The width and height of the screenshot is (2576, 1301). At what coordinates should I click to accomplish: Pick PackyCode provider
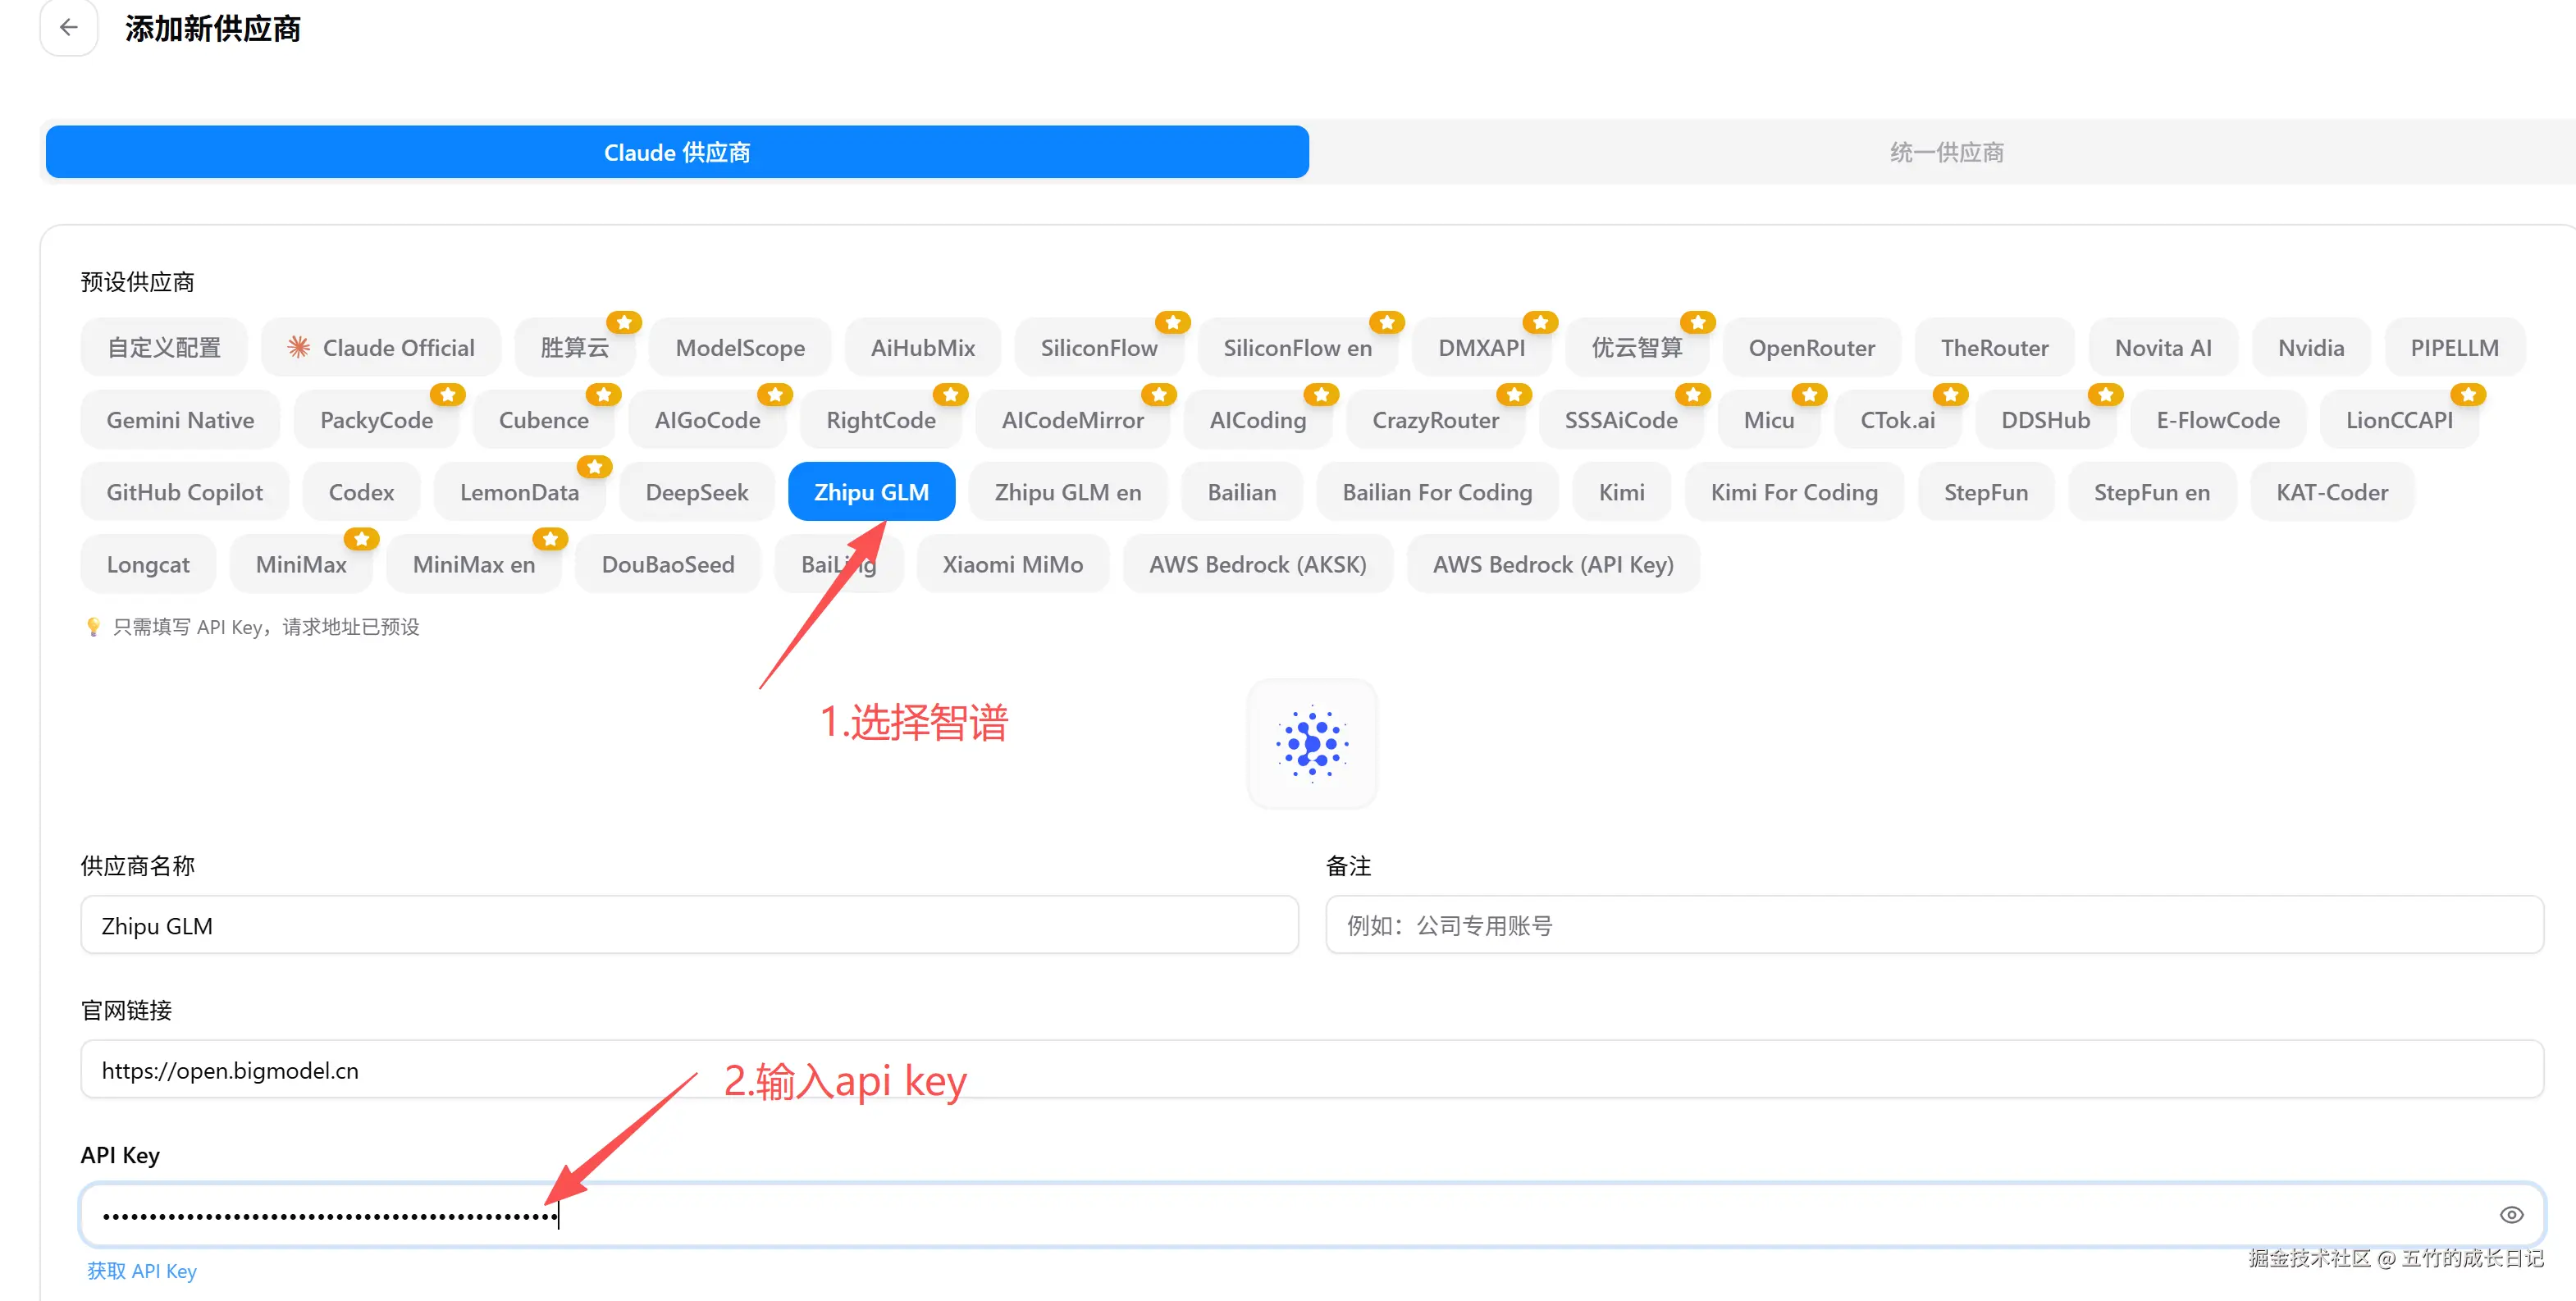pos(376,420)
